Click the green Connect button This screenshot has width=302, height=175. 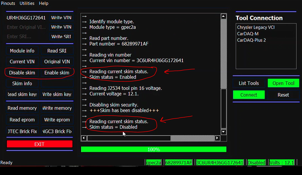click(249, 95)
